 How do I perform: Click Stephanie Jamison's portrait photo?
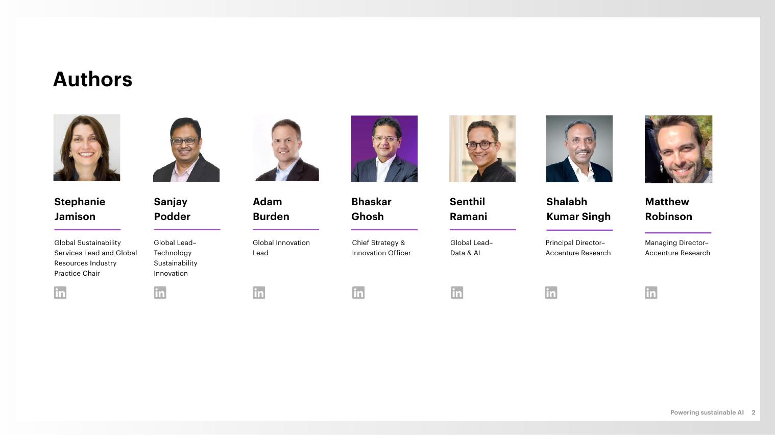point(87,148)
